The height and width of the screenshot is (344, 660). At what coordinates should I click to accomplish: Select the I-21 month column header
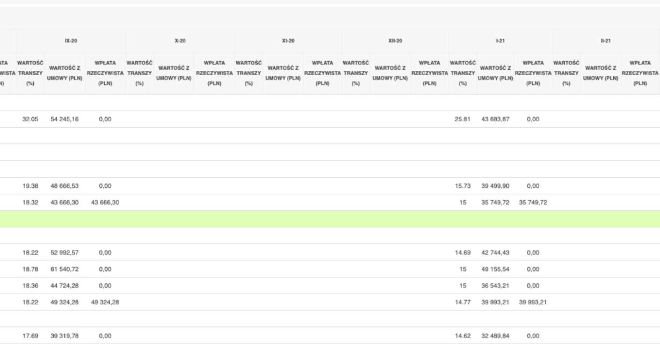pyautogui.click(x=501, y=41)
